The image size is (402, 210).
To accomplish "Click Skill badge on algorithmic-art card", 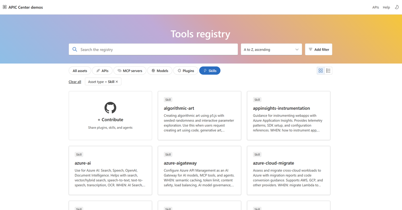I will pyautogui.click(x=168, y=100).
